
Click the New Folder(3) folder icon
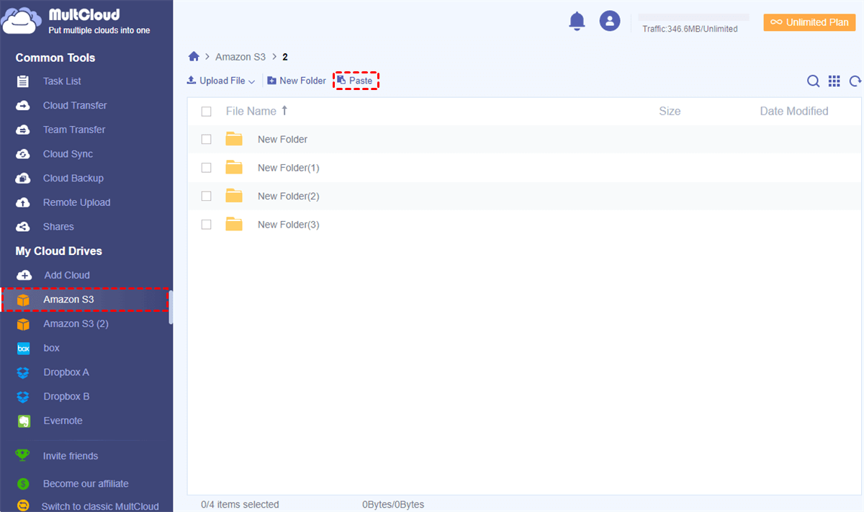pyautogui.click(x=234, y=224)
